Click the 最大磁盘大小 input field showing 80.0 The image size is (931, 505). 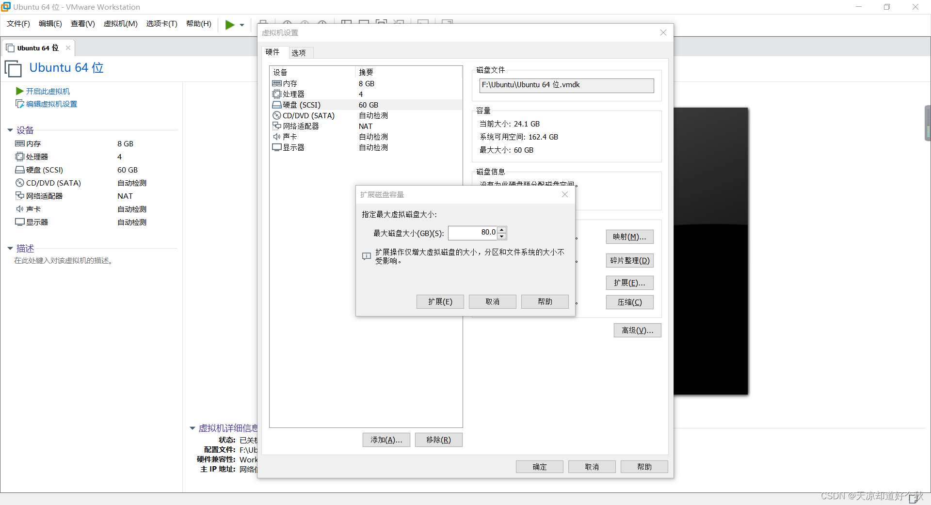pyautogui.click(x=473, y=233)
